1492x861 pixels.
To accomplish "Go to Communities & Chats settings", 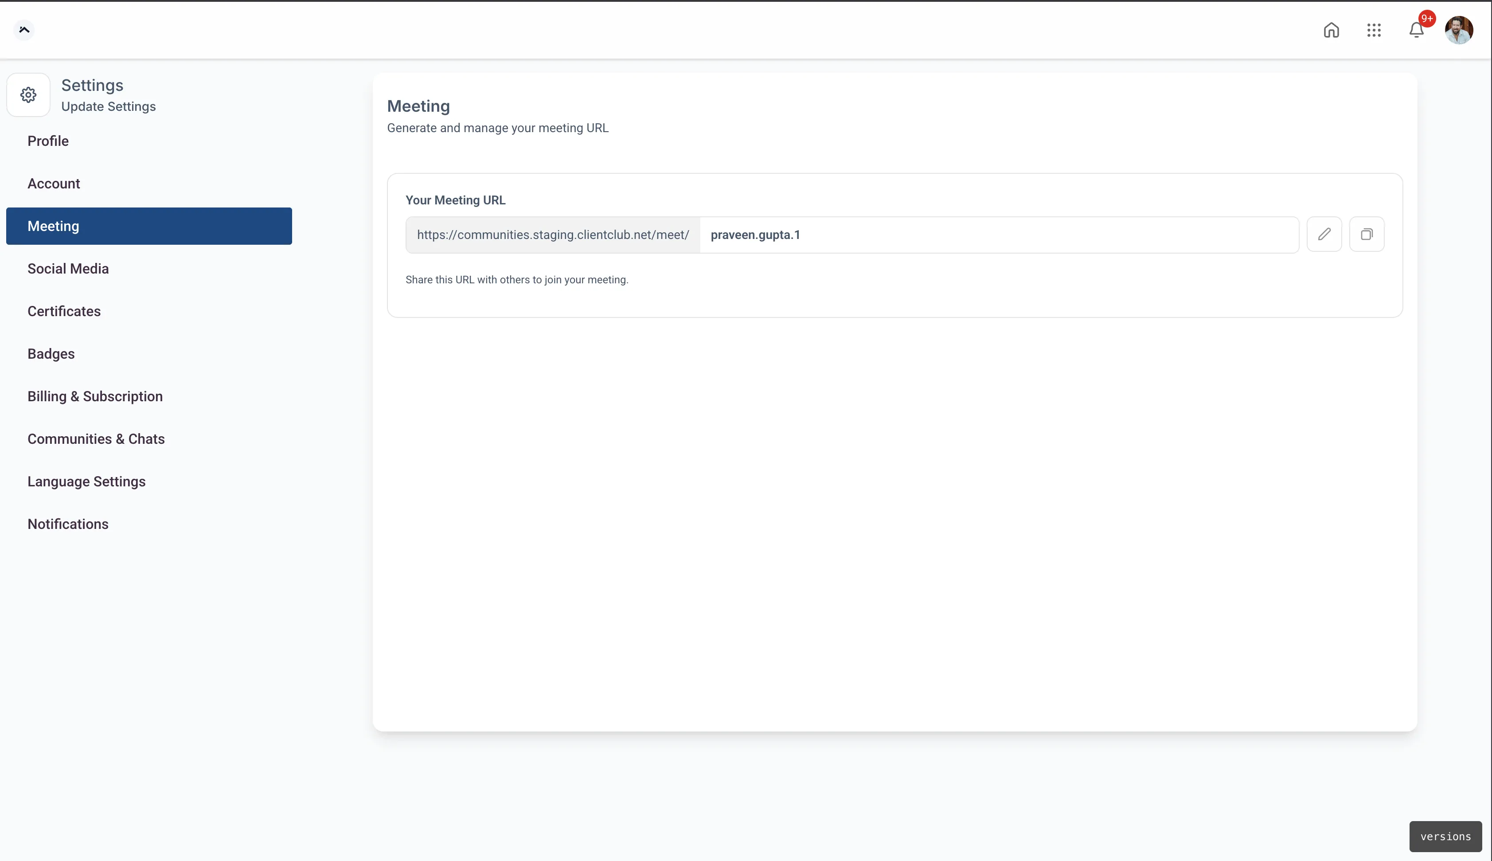I will point(96,439).
